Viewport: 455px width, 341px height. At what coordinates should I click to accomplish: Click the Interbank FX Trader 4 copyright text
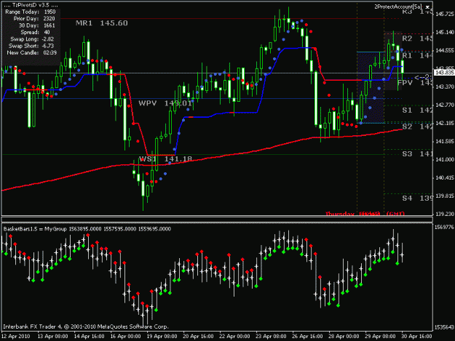click(x=86, y=326)
